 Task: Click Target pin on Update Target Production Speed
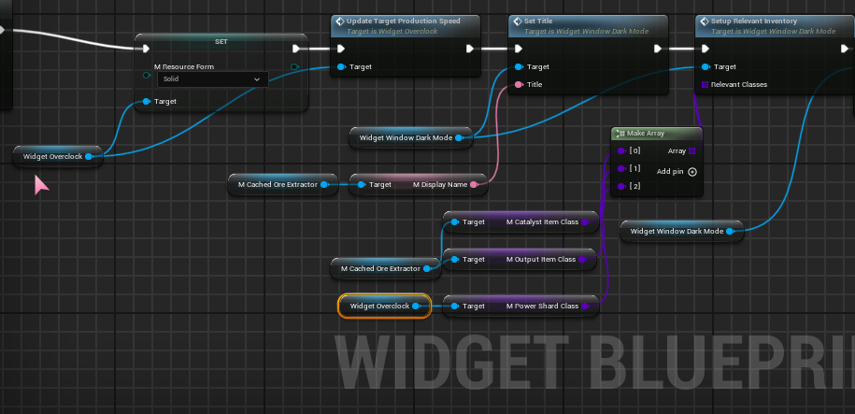pos(341,66)
